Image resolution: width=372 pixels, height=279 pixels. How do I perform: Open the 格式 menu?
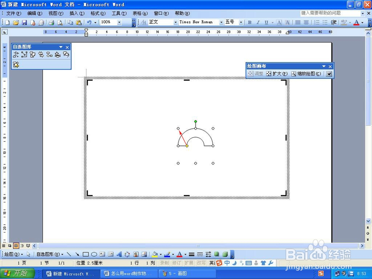[x=98, y=13]
